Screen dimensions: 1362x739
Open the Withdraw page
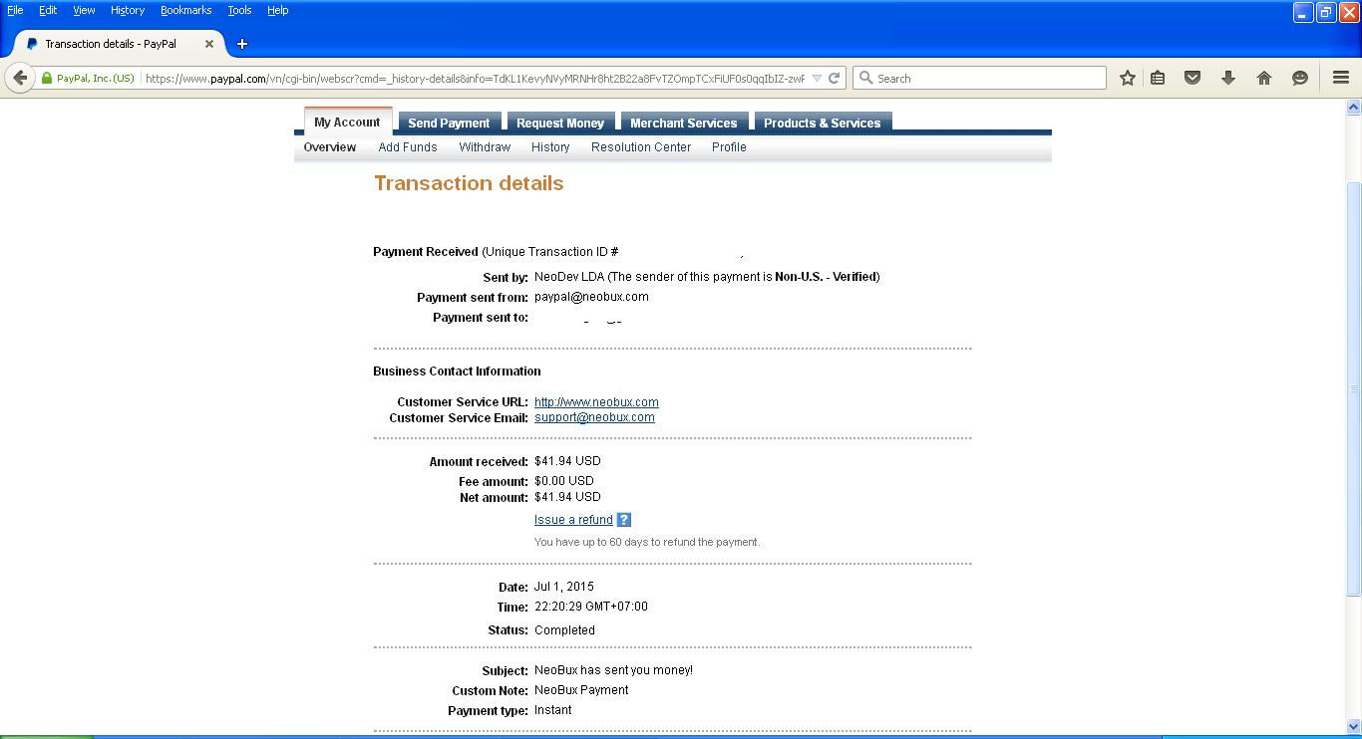tap(485, 147)
